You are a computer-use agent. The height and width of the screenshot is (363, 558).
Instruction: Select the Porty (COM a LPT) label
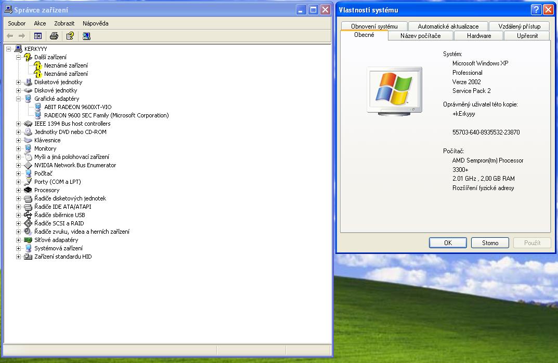tap(58, 182)
